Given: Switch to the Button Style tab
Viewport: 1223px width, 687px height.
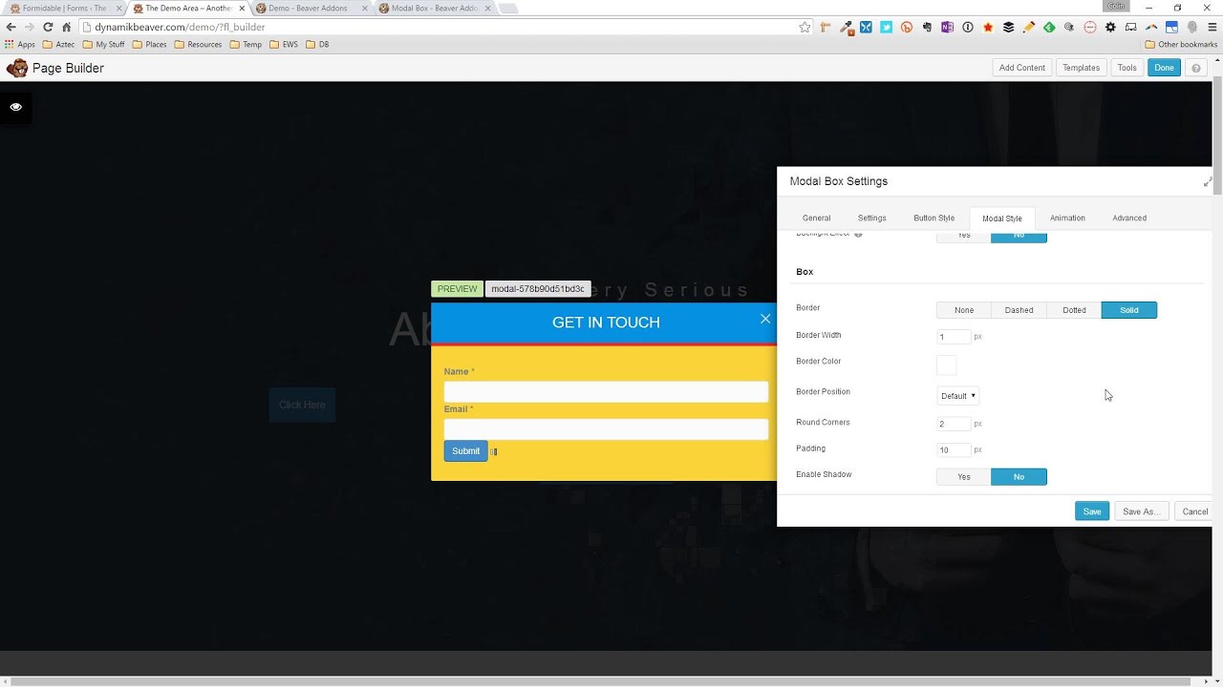Looking at the screenshot, I should 933,219.
